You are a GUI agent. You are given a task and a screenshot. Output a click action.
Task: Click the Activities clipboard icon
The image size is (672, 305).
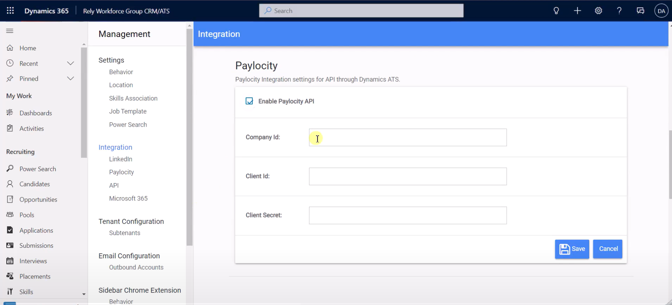click(10, 128)
